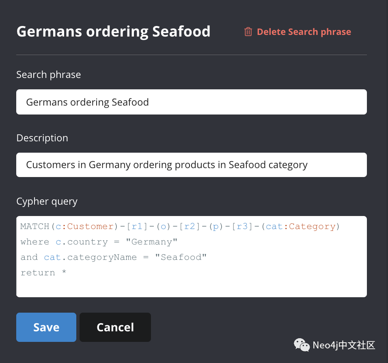Save the search phrase
The height and width of the screenshot is (363, 388).
[46, 327]
